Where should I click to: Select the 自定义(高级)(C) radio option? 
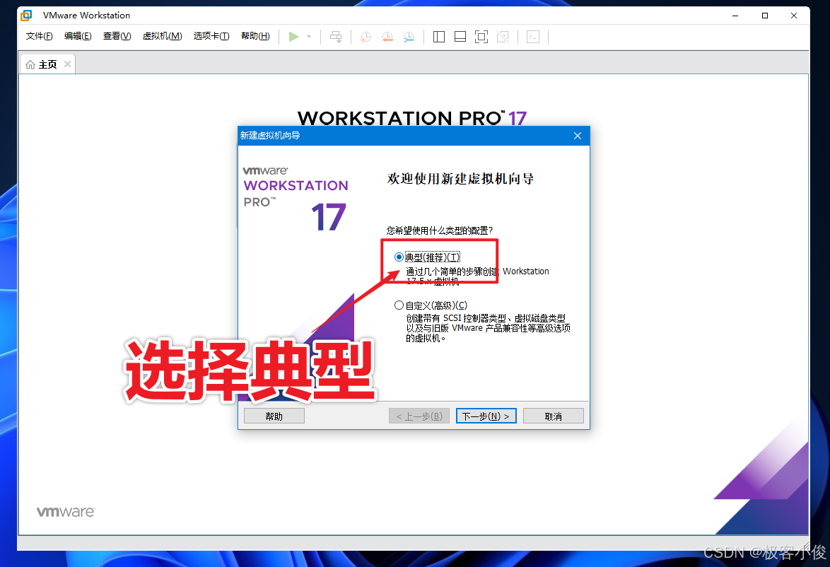(x=399, y=305)
